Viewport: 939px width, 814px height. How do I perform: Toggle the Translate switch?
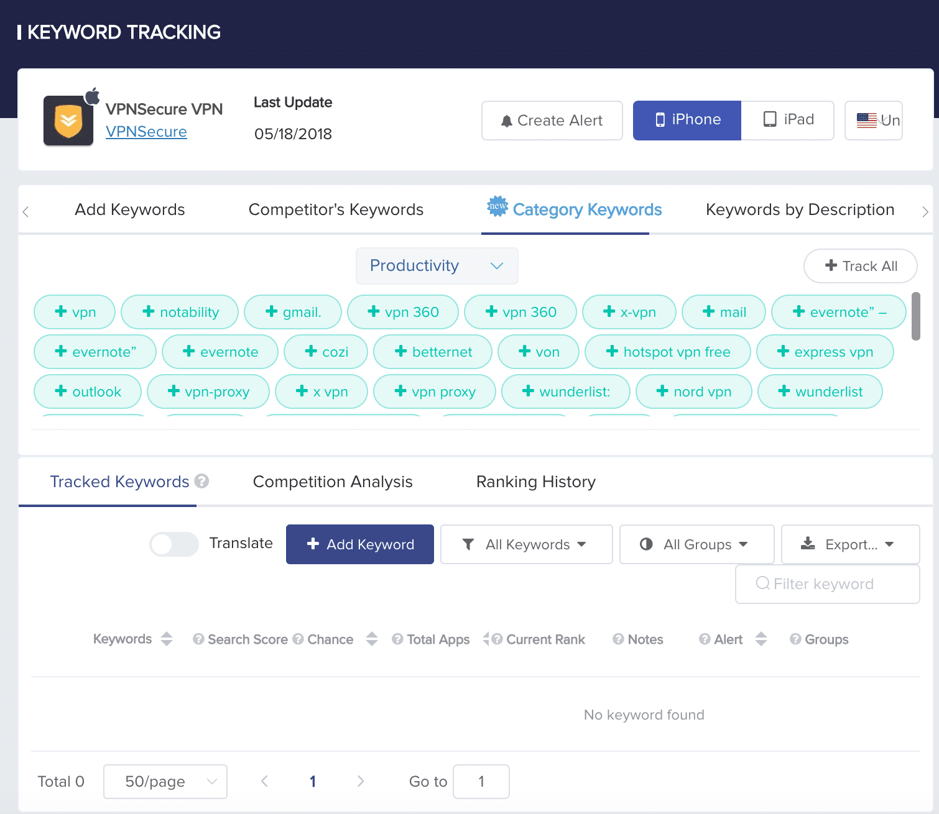[174, 544]
